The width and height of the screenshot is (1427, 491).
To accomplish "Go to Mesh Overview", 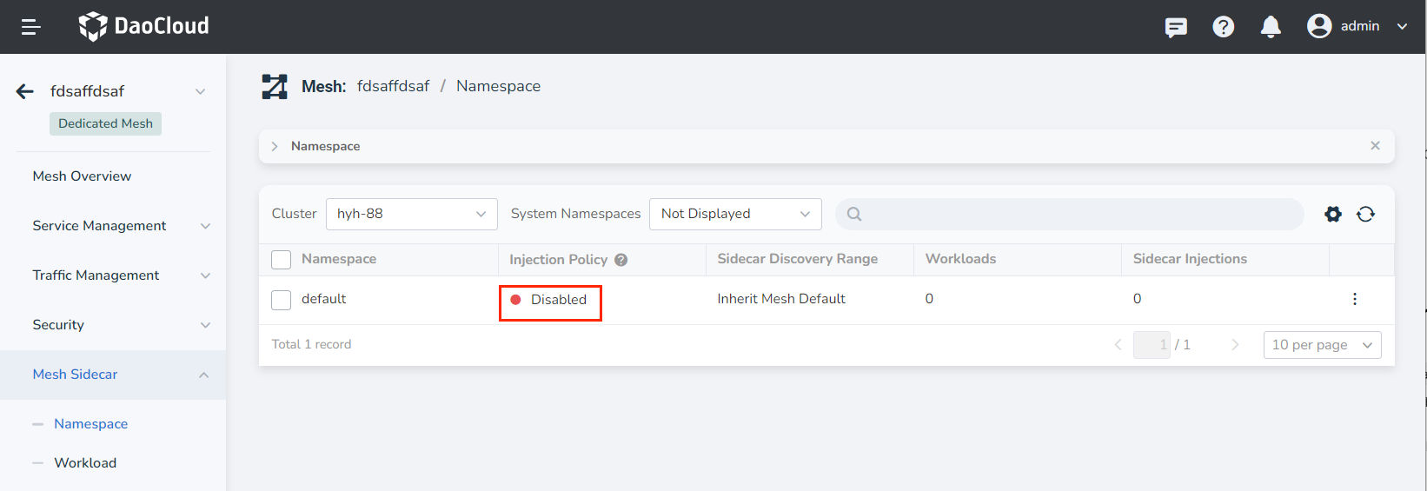I will (x=82, y=176).
